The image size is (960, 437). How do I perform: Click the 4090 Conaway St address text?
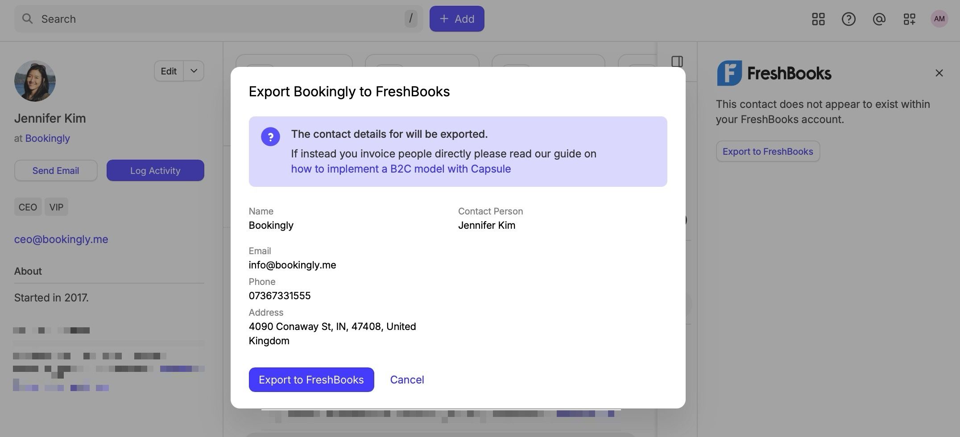pos(332,334)
